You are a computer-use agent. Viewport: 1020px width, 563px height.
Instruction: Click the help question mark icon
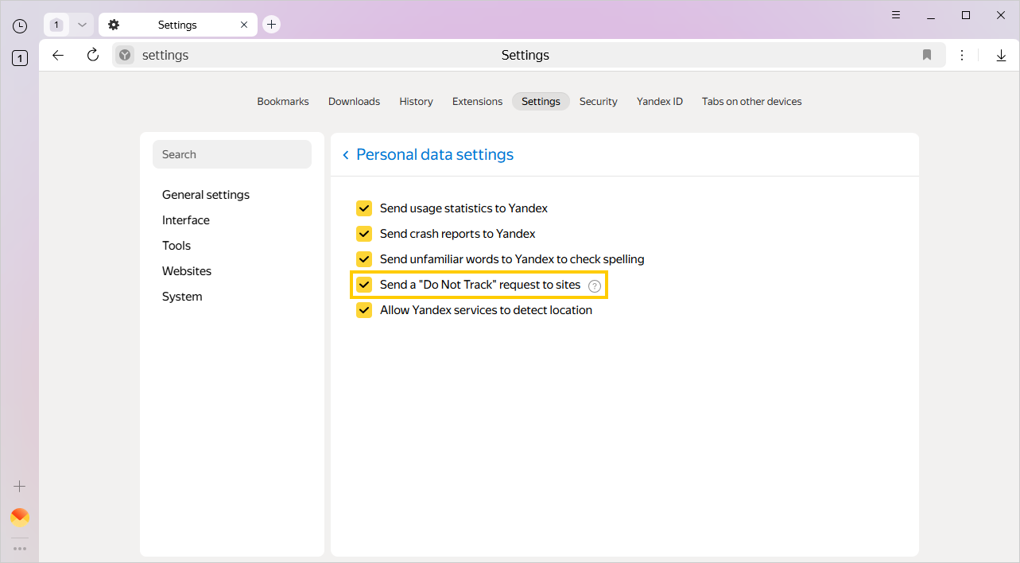[595, 285]
